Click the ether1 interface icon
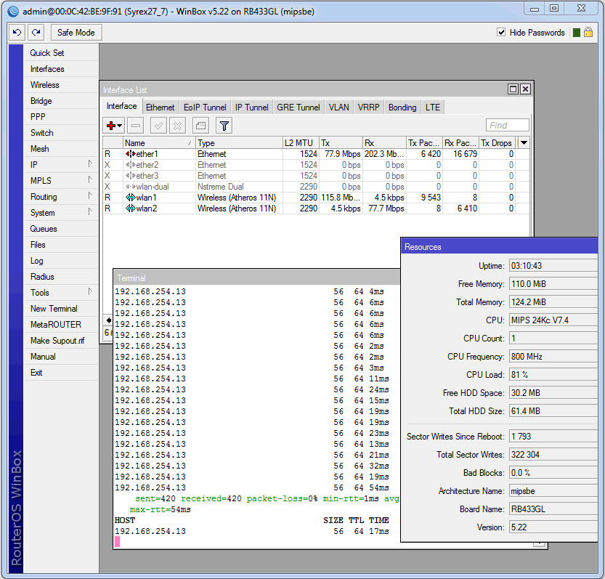The height and width of the screenshot is (579, 605). click(131, 154)
